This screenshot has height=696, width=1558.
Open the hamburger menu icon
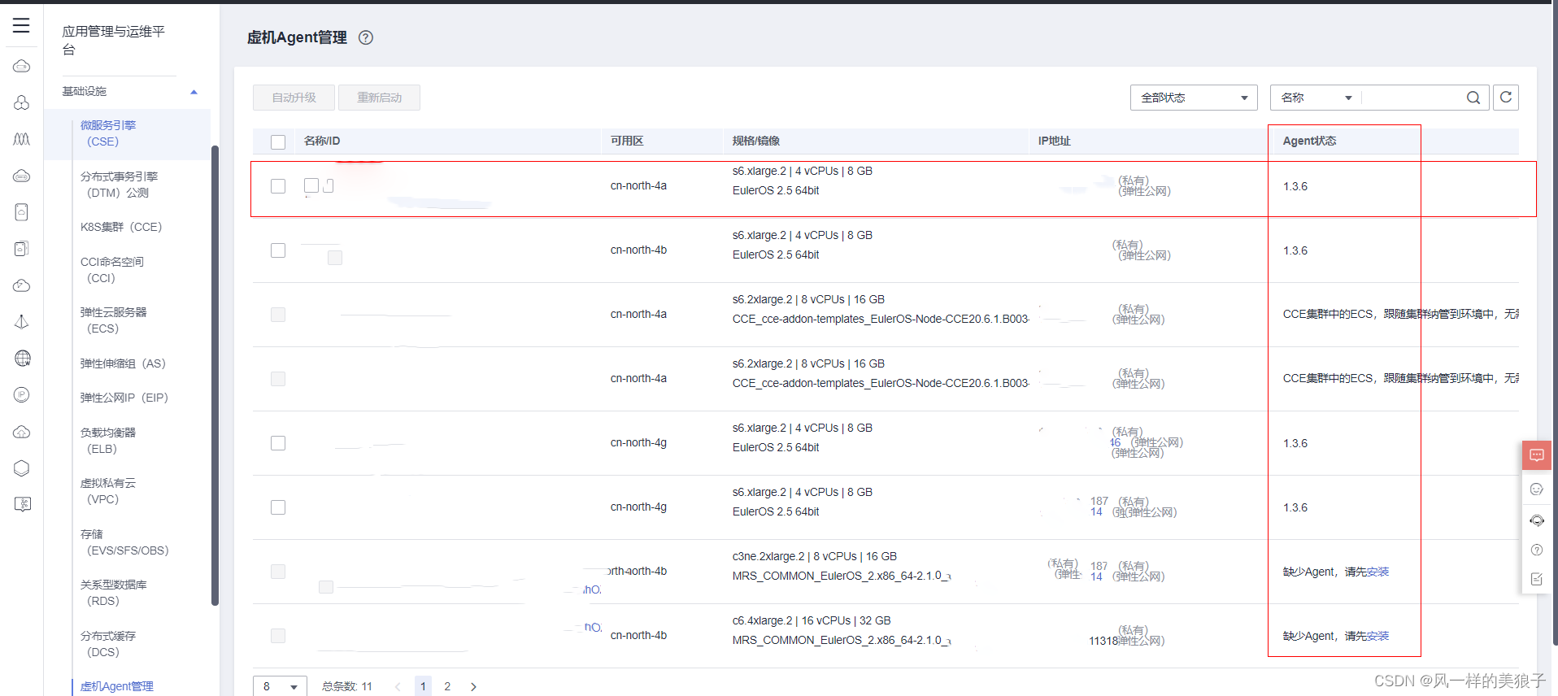pos(21,25)
